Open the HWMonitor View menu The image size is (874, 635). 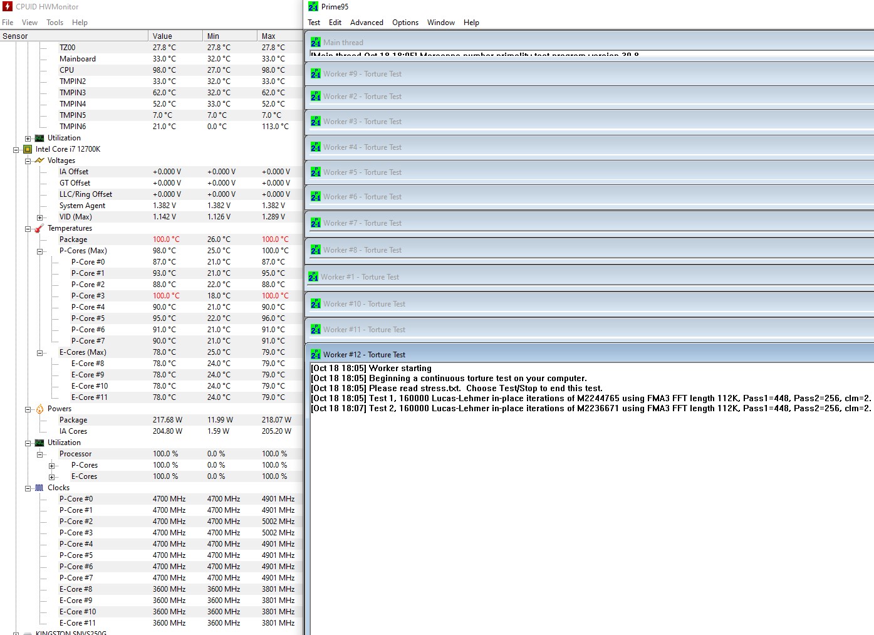tap(29, 23)
